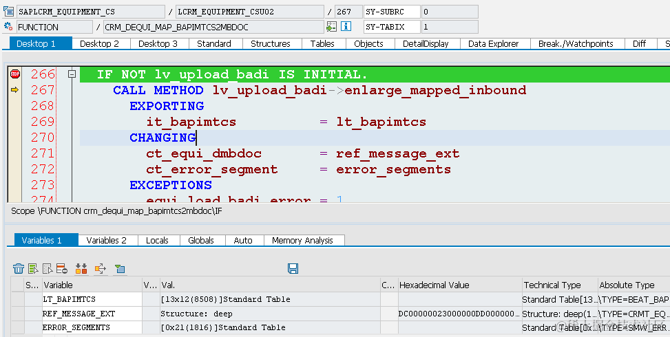Click lv_upload_badi in code line 267

pos(270,90)
